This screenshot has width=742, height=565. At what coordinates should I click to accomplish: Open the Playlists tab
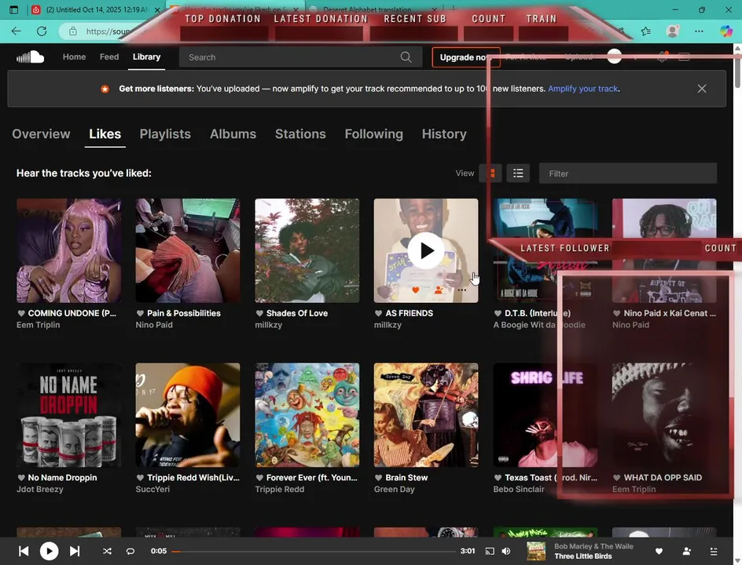[x=165, y=134]
